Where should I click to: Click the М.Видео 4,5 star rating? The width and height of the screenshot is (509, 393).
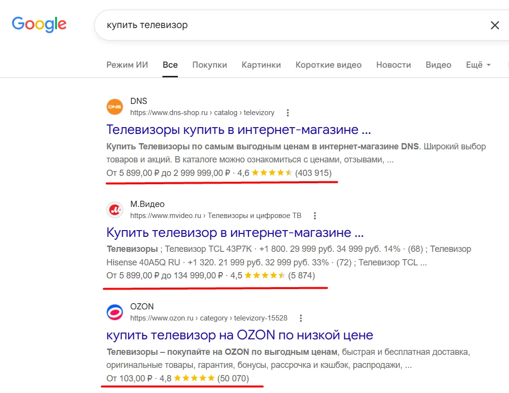click(258, 276)
